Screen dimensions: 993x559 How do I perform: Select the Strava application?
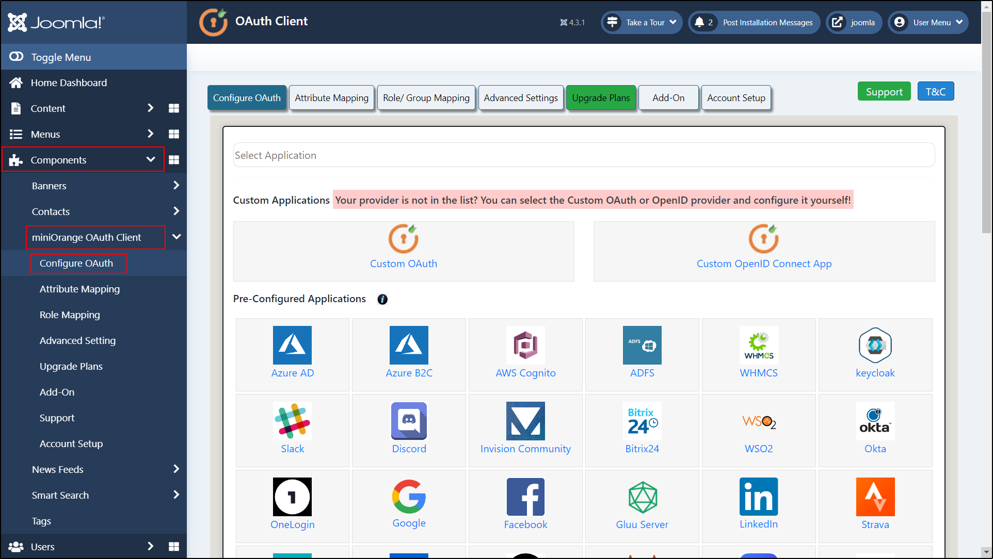(875, 506)
